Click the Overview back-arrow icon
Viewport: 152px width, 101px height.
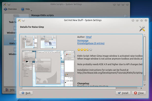tap(5, 9)
